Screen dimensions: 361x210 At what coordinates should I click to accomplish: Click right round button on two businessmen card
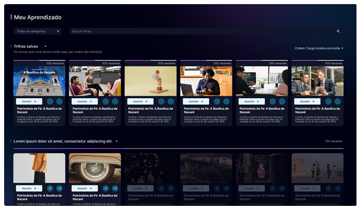point(338,101)
